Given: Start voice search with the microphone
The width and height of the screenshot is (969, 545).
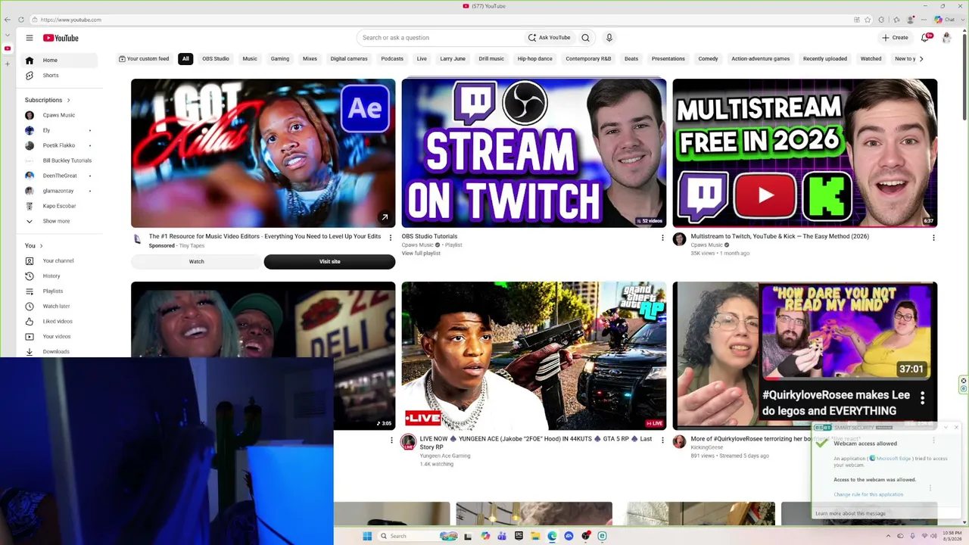Looking at the screenshot, I should pyautogui.click(x=609, y=38).
